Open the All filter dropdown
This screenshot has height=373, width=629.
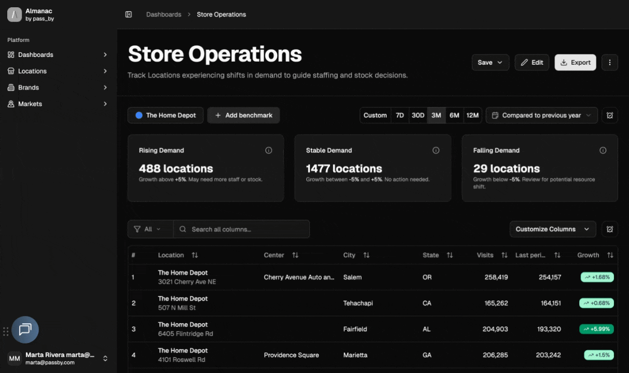click(x=149, y=228)
